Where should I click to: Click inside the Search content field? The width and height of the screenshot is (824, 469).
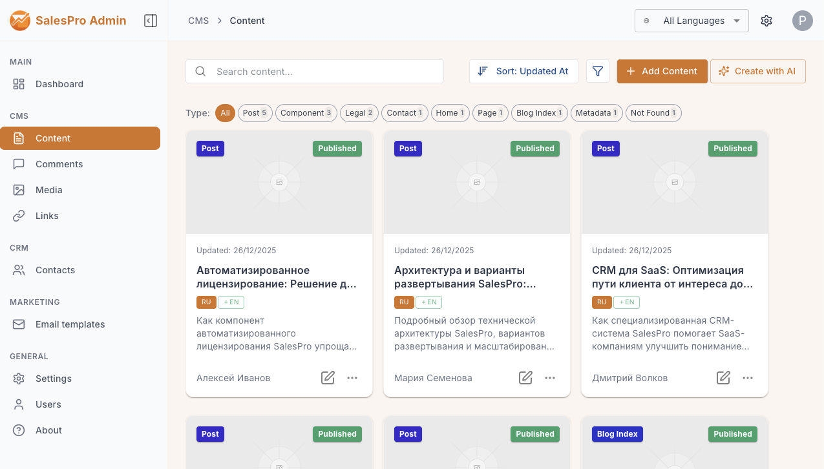click(315, 71)
